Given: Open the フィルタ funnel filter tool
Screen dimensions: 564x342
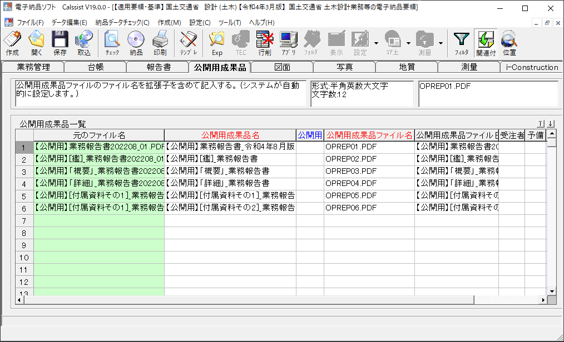Looking at the screenshot, I should coord(461,43).
